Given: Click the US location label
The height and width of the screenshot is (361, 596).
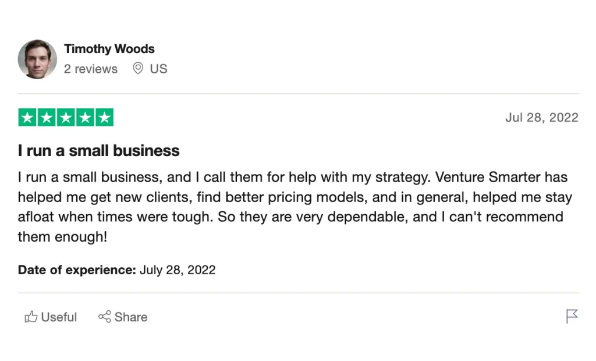Looking at the screenshot, I should [158, 68].
